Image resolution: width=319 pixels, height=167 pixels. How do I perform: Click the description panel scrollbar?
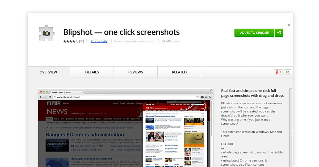(x=291, y=128)
